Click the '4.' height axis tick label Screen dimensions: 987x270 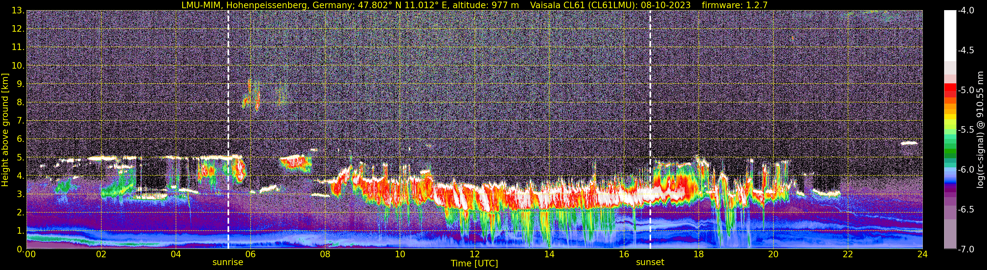point(20,176)
